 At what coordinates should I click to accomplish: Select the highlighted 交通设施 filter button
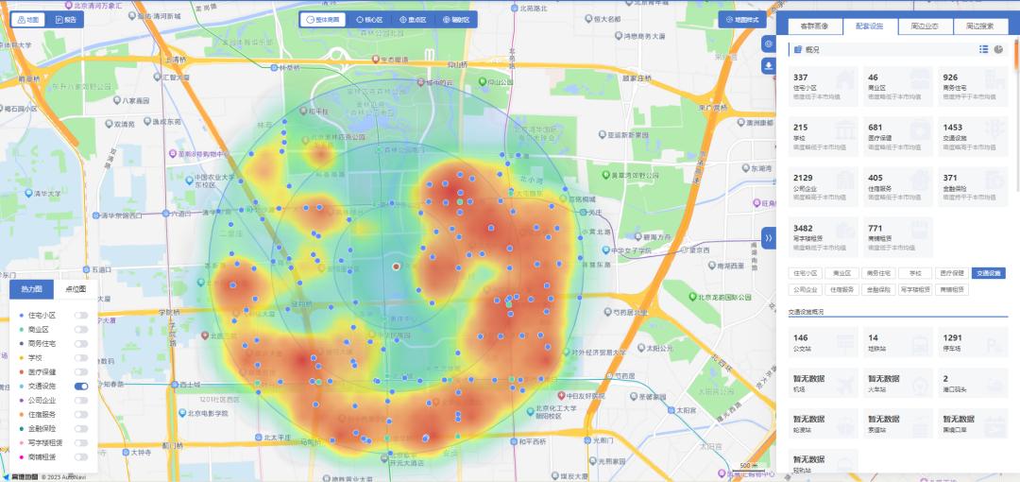988,273
